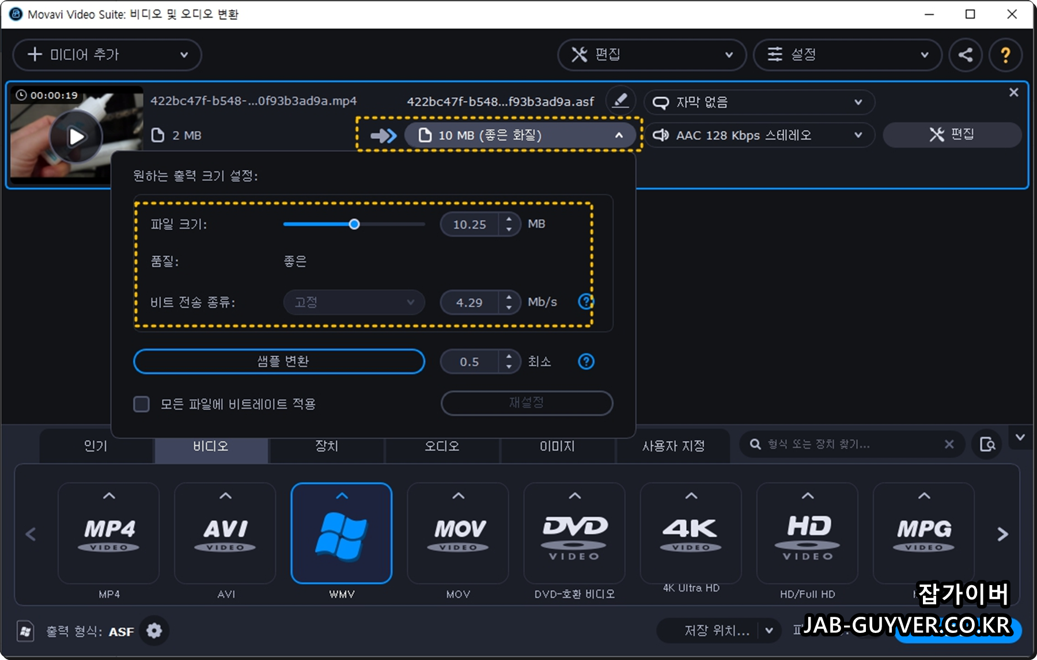Open AAC 128 Kbps audio dropdown
Image resolution: width=1037 pixels, height=660 pixels.
759,135
